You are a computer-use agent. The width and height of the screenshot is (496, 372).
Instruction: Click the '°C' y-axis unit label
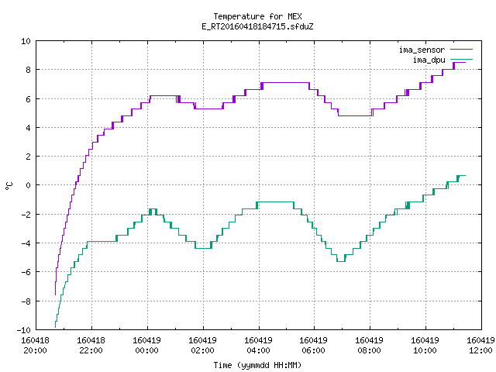click(x=9, y=185)
